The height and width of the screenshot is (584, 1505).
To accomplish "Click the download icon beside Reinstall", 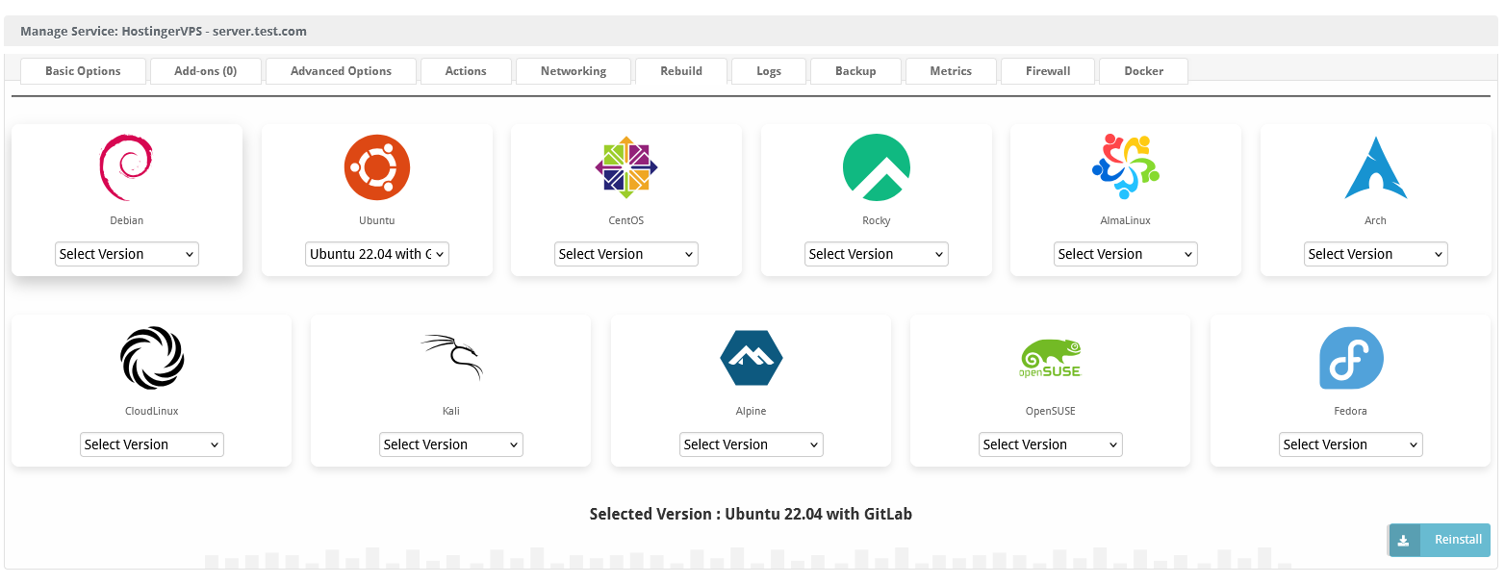I will (1405, 540).
